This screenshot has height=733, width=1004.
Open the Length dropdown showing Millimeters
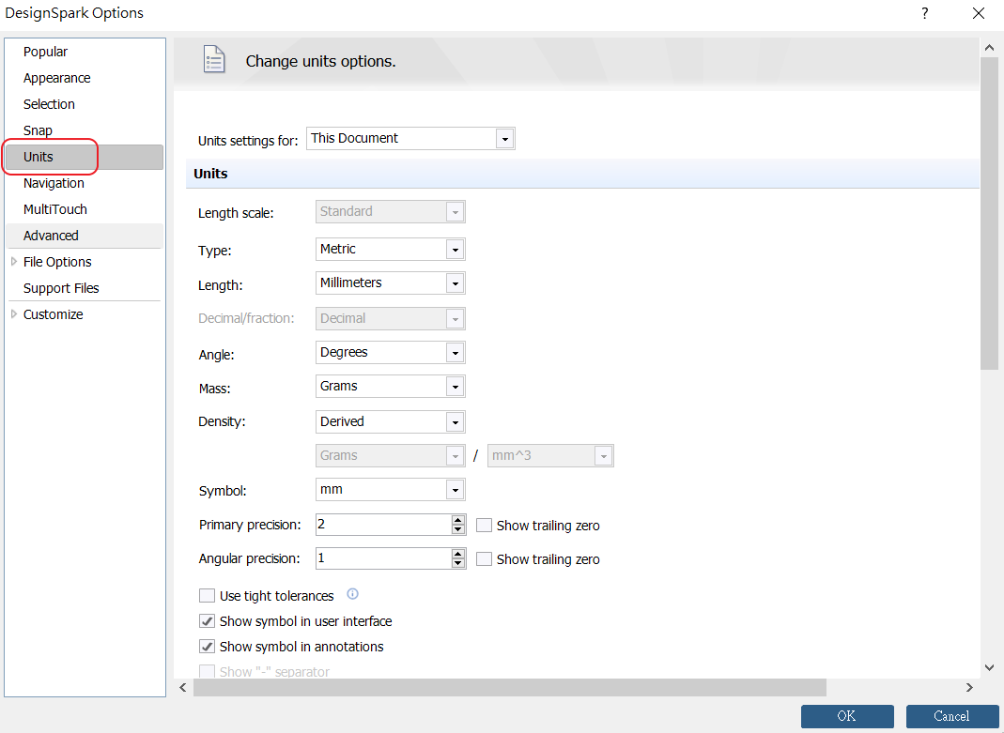click(456, 283)
